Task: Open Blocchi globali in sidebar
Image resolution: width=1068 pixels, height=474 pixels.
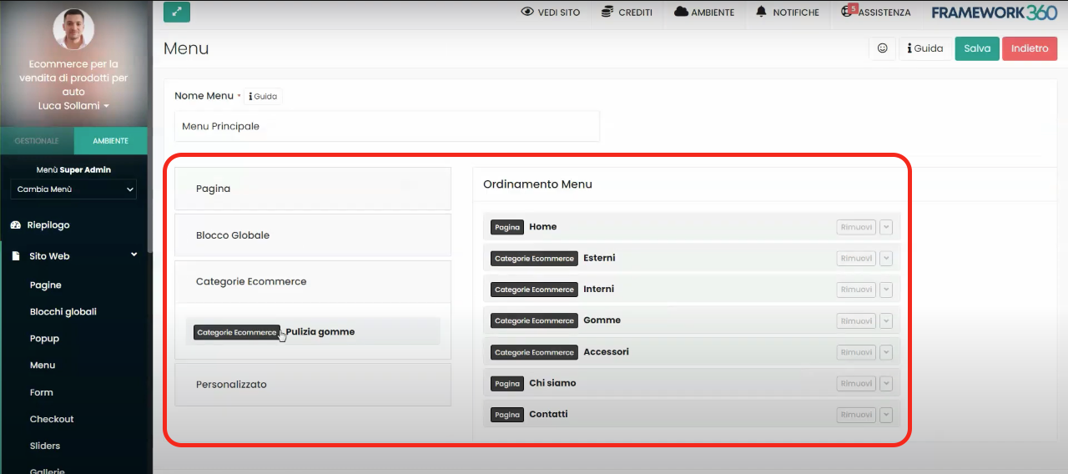Action: pos(63,312)
